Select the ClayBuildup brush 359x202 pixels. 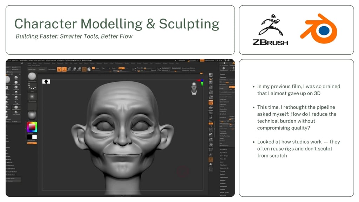click(x=16, y=83)
